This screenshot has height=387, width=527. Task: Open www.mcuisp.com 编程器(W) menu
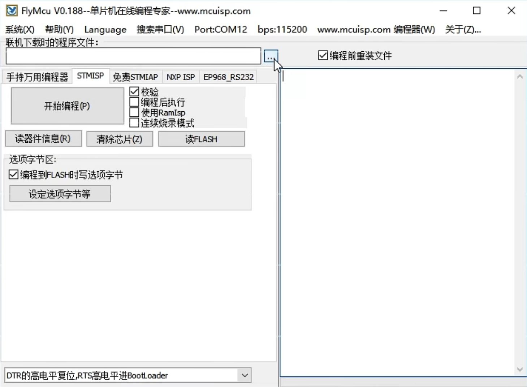pos(376,29)
